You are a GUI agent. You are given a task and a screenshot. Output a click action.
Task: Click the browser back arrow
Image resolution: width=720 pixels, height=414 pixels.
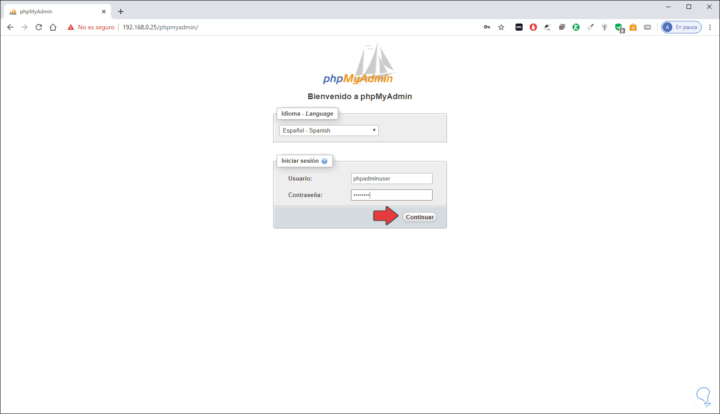(x=10, y=27)
